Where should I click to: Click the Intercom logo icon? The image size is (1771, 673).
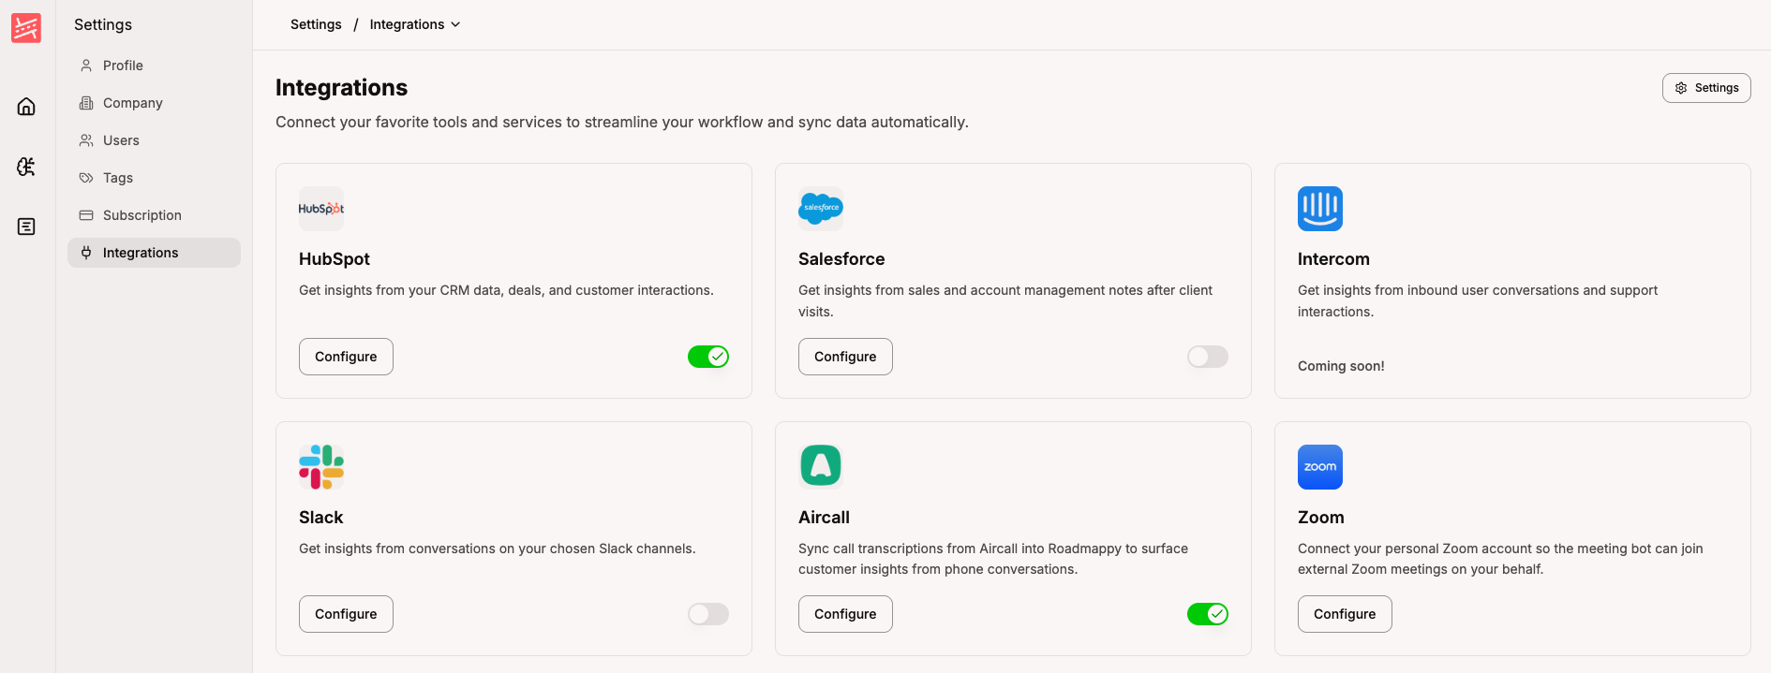coord(1319,208)
